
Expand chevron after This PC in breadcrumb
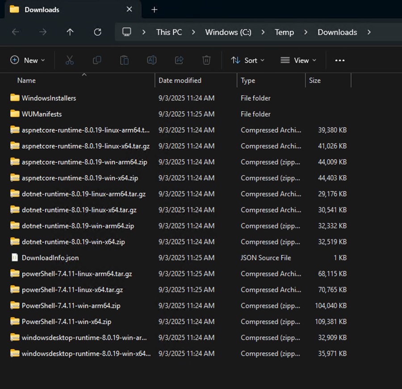pyautogui.click(x=193, y=32)
